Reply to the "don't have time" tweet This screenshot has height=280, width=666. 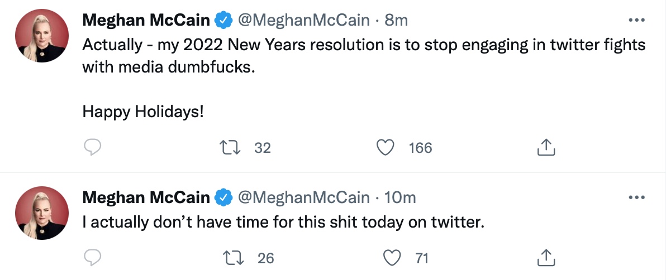[x=92, y=258]
